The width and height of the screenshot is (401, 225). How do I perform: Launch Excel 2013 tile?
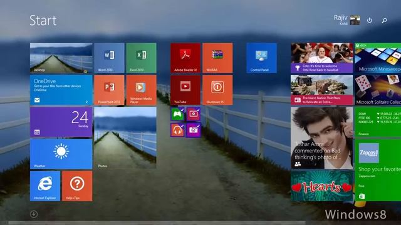(x=141, y=58)
